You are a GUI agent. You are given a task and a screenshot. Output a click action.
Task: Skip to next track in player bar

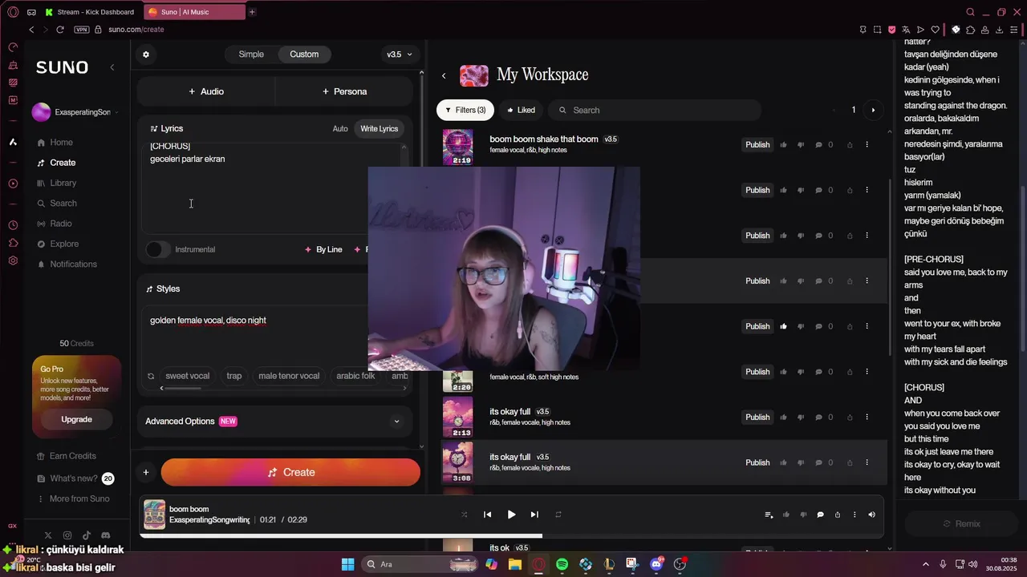(x=534, y=514)
